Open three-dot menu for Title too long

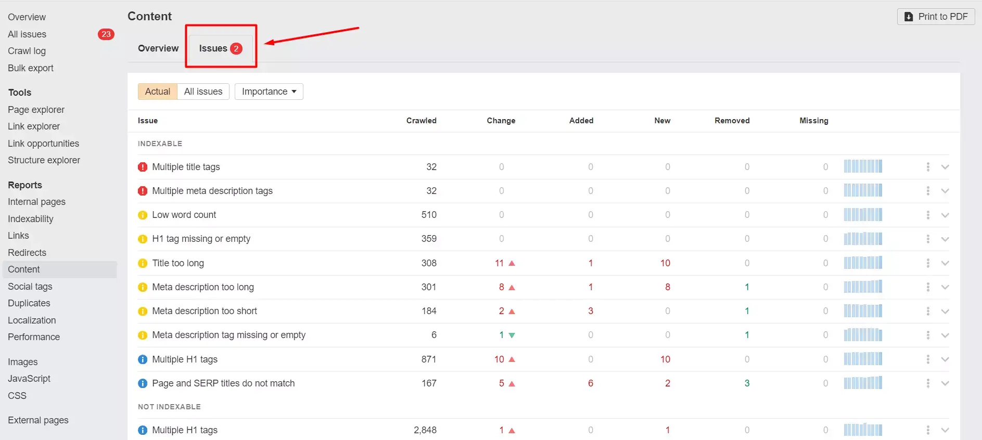[928, 263]
